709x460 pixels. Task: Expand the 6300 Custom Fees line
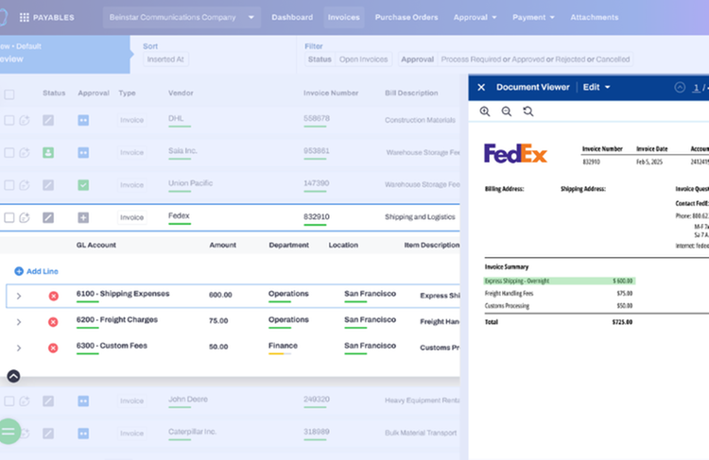coord(19,348)
